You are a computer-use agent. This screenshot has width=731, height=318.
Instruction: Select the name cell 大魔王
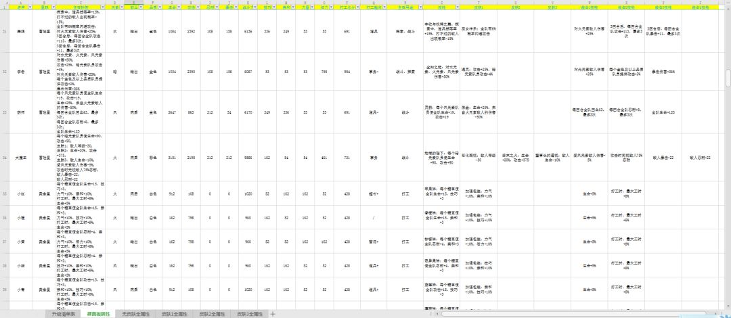pos(21,157)
